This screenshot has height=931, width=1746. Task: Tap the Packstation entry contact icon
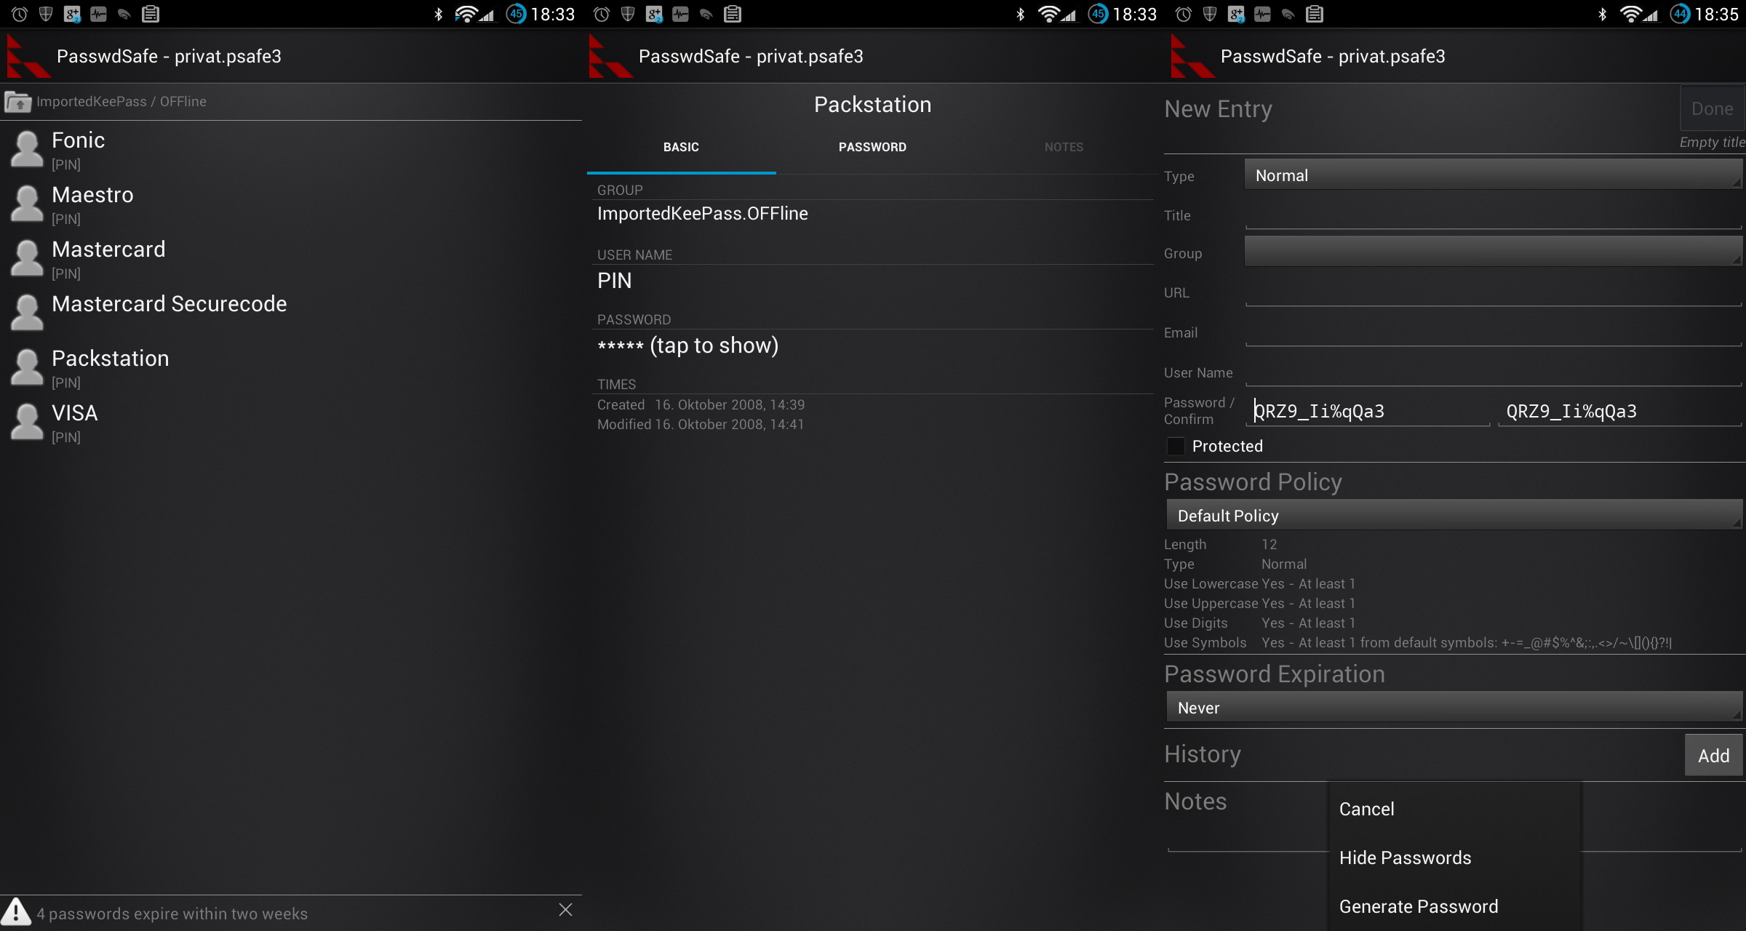tap(27, 367)
